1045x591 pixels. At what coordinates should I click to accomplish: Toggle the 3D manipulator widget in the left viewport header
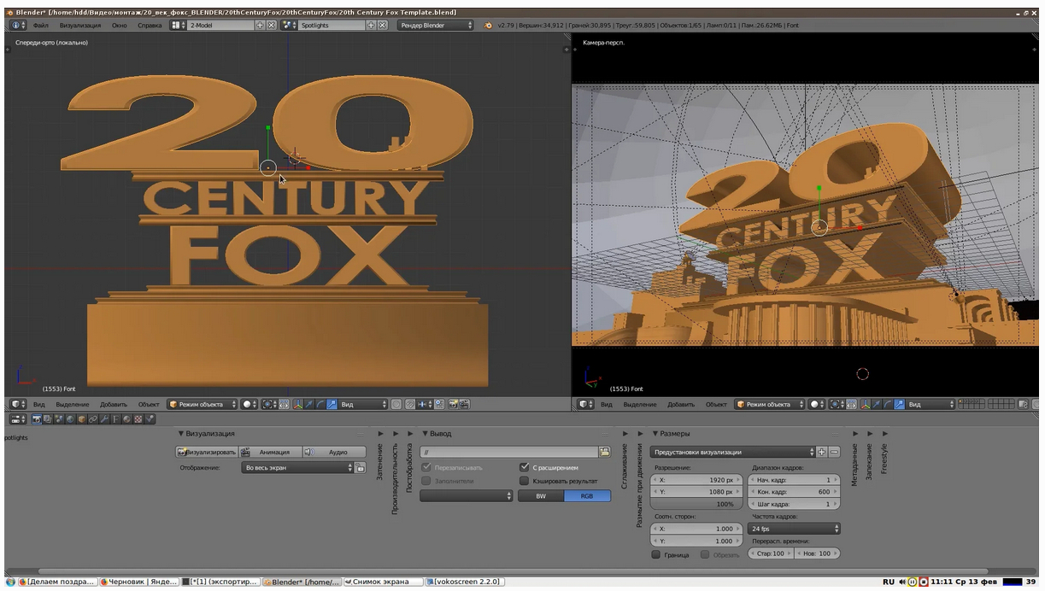(297, 404)
